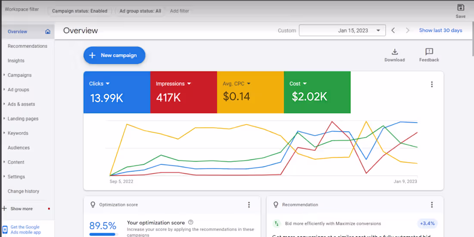Click the Add filter option
The height and width of the screenshot is (237, 474).
tap(180, 11)
